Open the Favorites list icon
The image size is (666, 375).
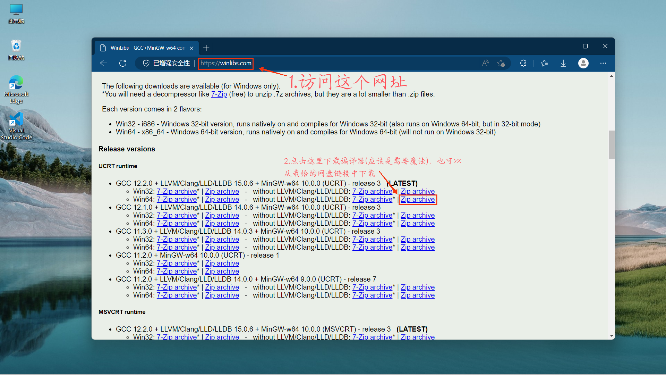(x=544, y=63)
